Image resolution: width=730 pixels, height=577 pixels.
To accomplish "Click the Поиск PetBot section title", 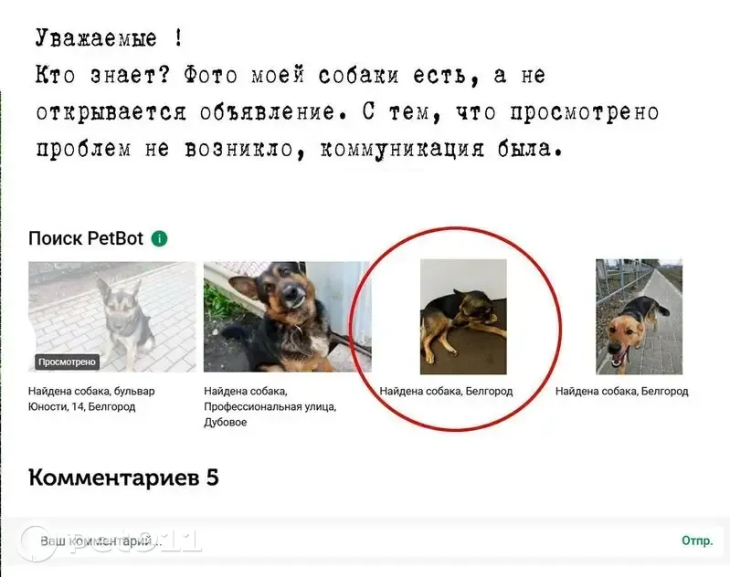I will point(86,238).
